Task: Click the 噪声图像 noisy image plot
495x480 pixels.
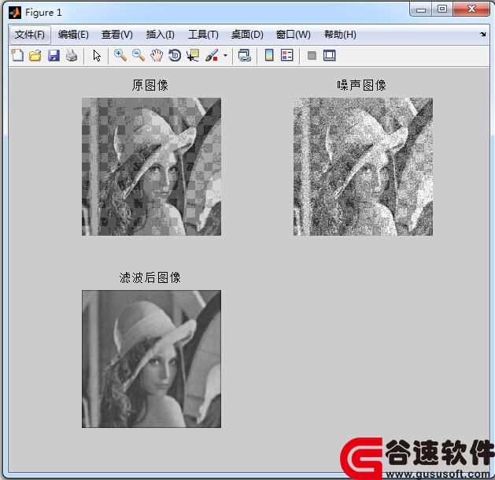Action: click(363, 166)
